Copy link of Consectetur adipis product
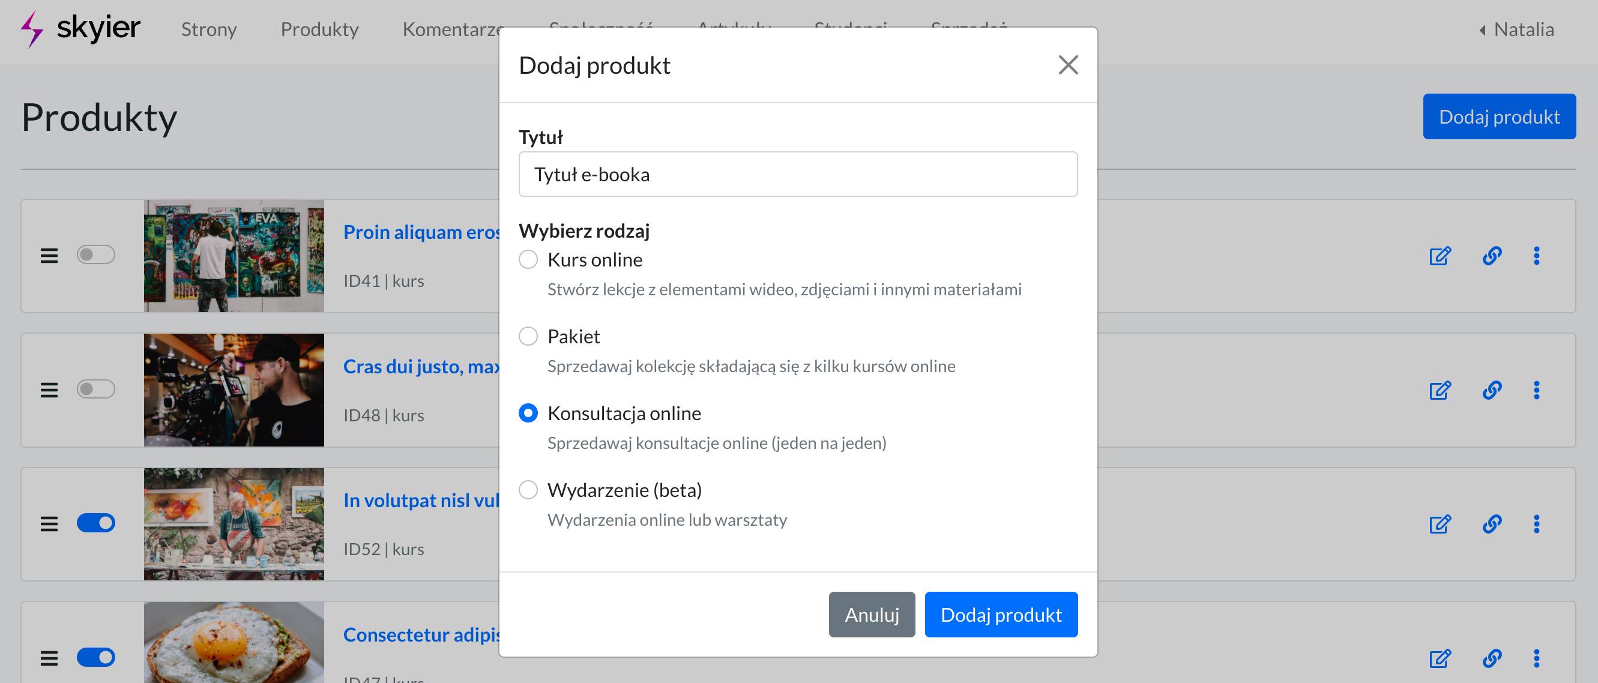The height and width of the screenshot is (683, 1598). (x=1491, y=658)
